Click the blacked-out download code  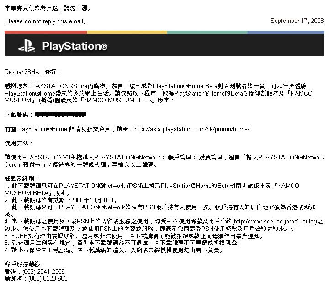tap(61, 114)
